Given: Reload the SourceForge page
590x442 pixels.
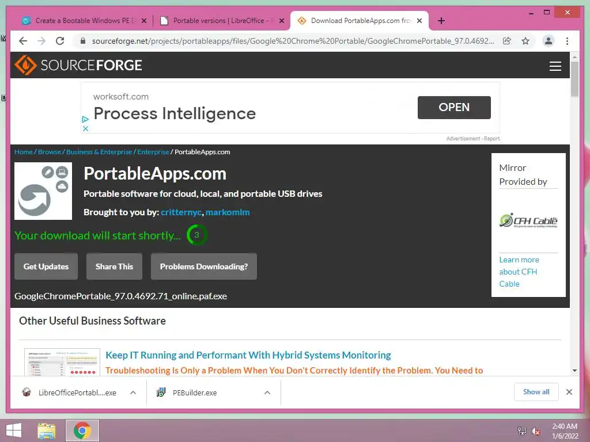Looking at the screenshot, I should [60, 41].
